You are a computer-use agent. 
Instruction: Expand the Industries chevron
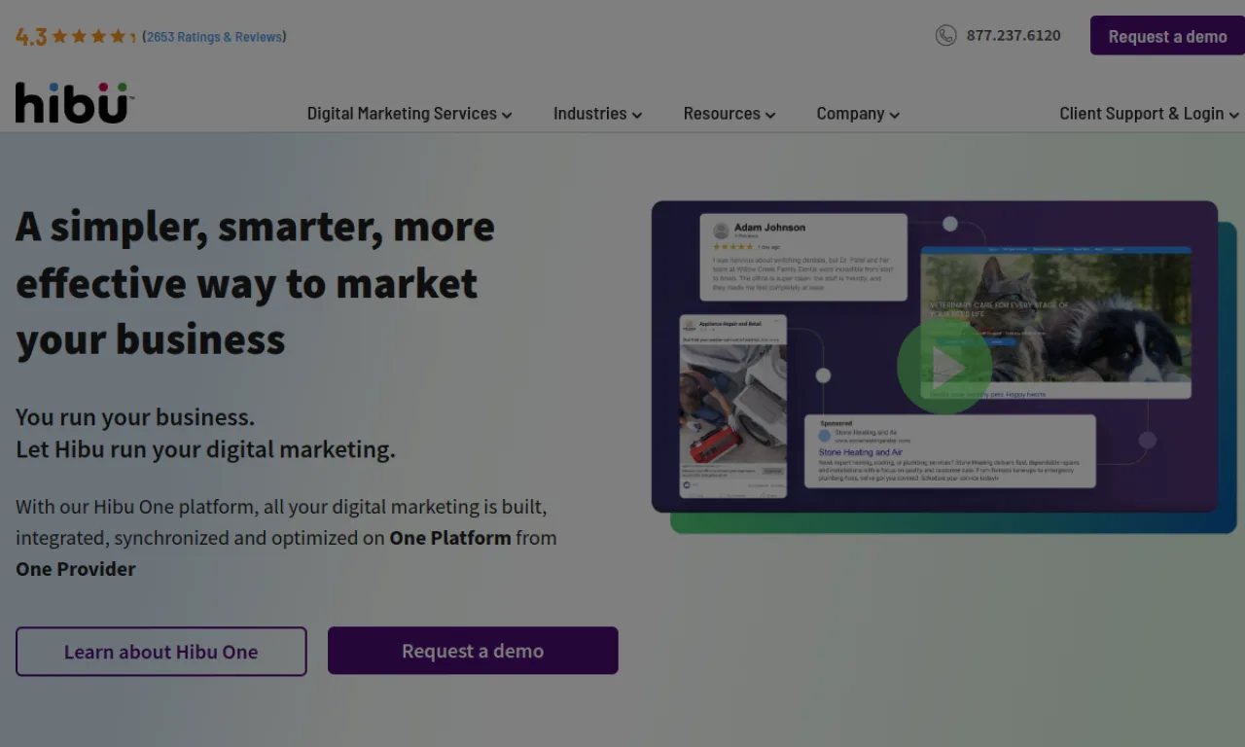click(637, 115)
